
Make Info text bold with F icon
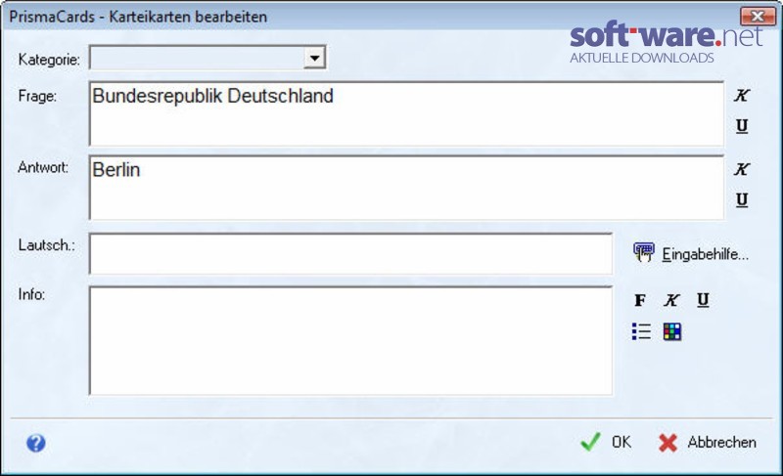point(640,300)
